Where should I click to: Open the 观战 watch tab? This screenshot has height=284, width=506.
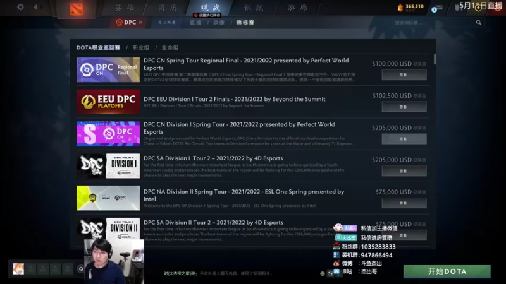pyautogui.click(x=210, y=8)
